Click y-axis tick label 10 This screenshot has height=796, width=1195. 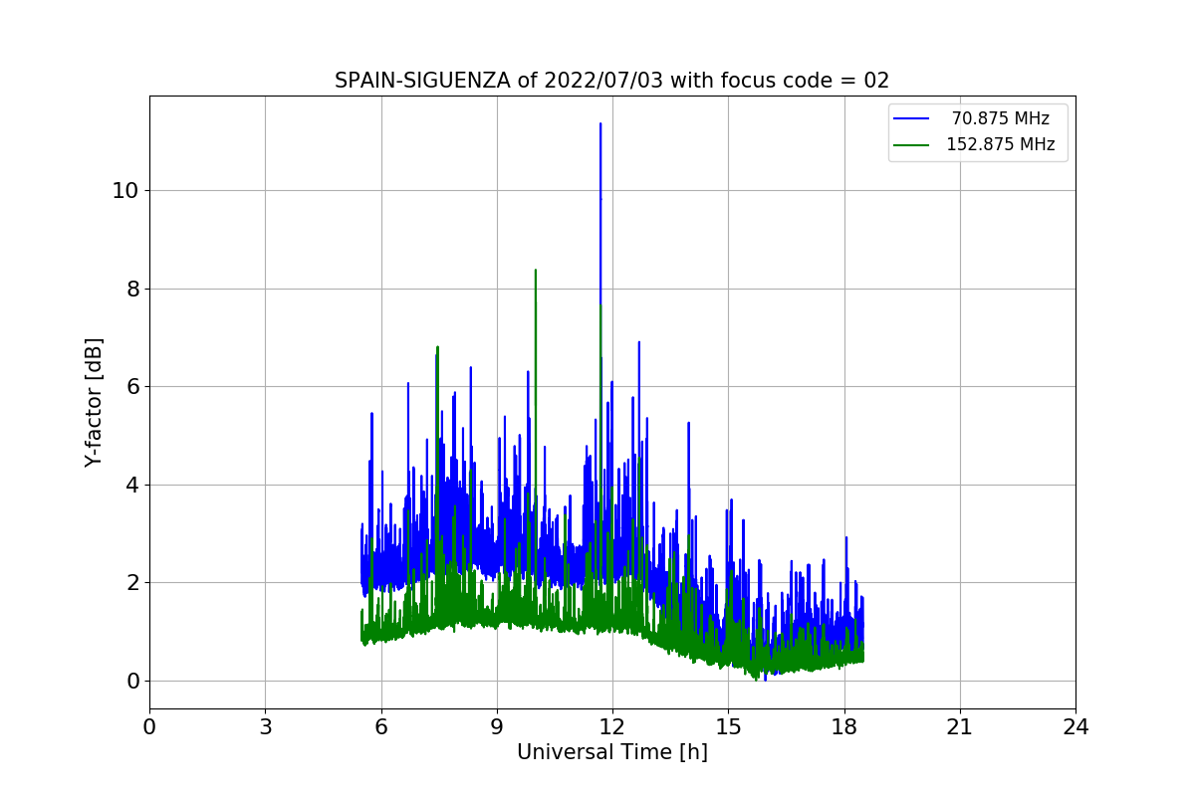pos(124,190)
